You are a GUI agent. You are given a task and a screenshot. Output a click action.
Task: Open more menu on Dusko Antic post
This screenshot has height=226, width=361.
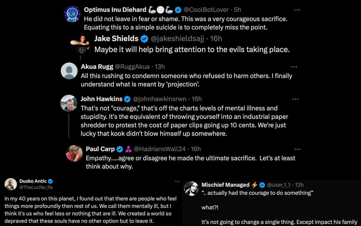click(177, 181)
